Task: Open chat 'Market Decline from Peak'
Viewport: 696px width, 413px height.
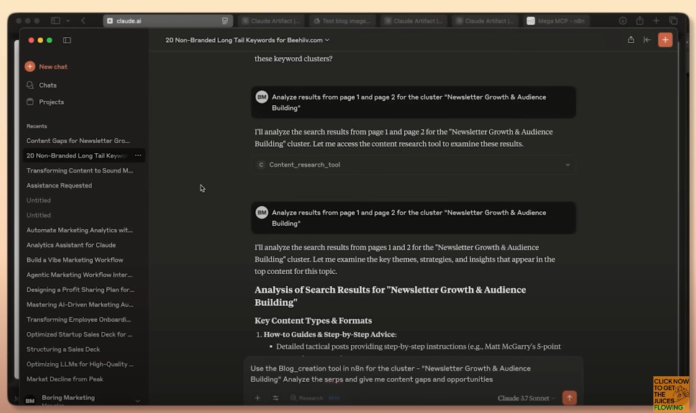Action: click(65, 379)
